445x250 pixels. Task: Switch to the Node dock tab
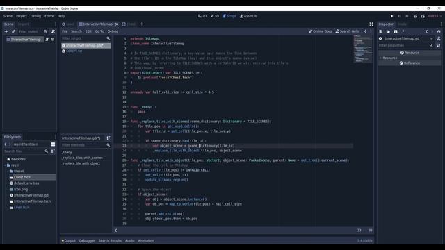[403, 24]
